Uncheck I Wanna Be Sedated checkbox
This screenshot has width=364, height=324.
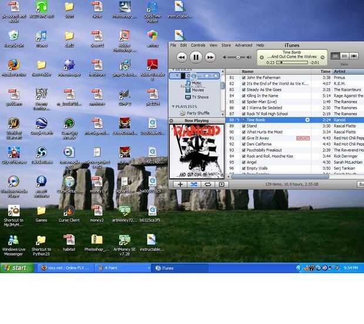tap(244, 108)
